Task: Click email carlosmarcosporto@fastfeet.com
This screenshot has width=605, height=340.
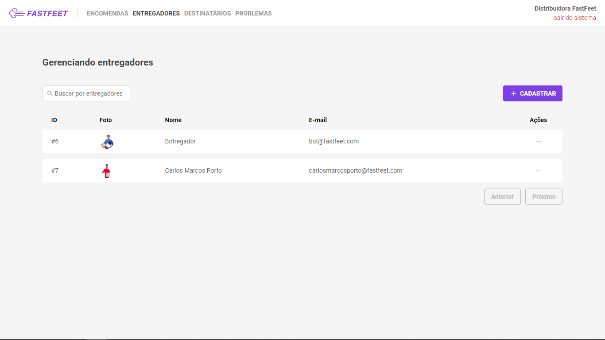Action: pyautogui.click(x=356, y=170)
